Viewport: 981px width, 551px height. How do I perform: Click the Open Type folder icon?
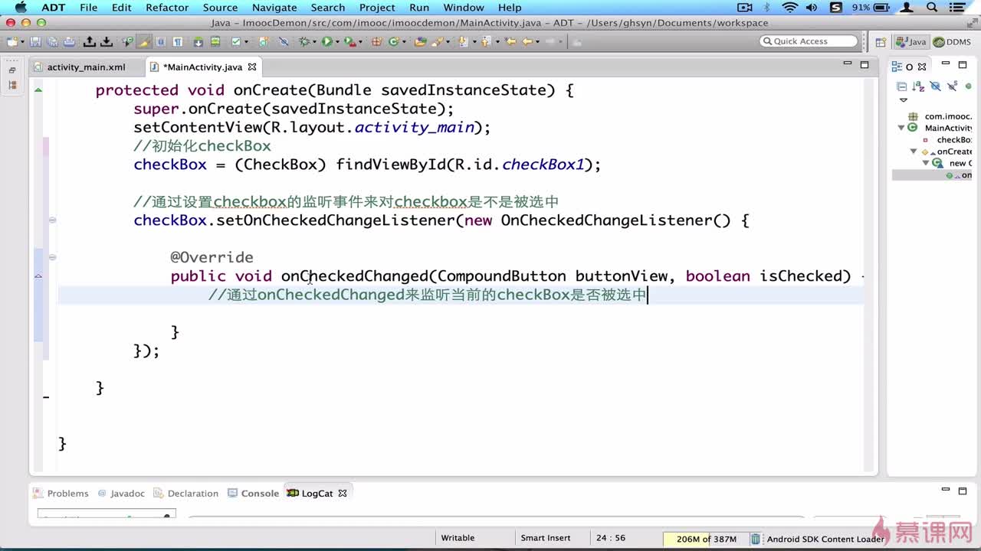point(420,41)
